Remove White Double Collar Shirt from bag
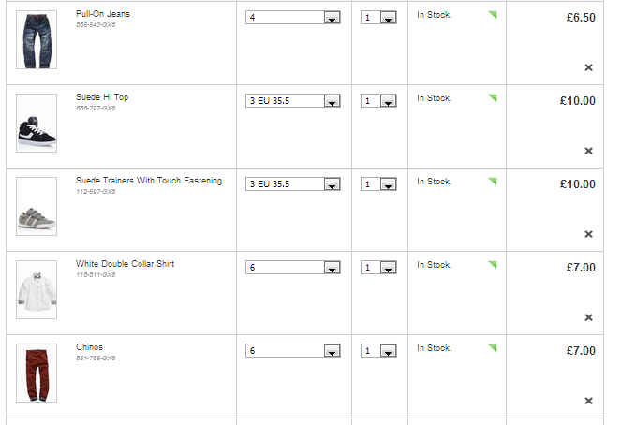Viewport: 621px width, 425px height. (588, 317)
